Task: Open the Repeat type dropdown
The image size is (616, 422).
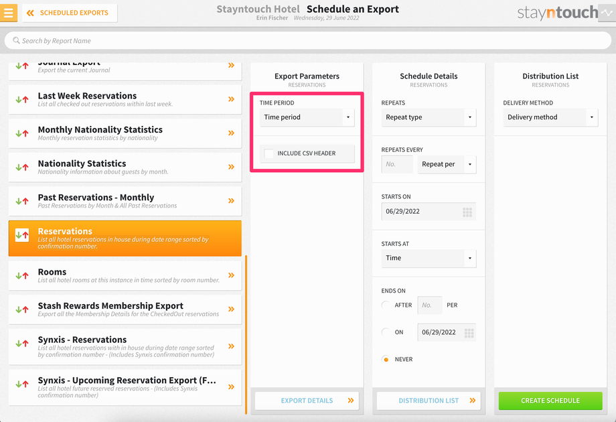Action: pos(429,117)
